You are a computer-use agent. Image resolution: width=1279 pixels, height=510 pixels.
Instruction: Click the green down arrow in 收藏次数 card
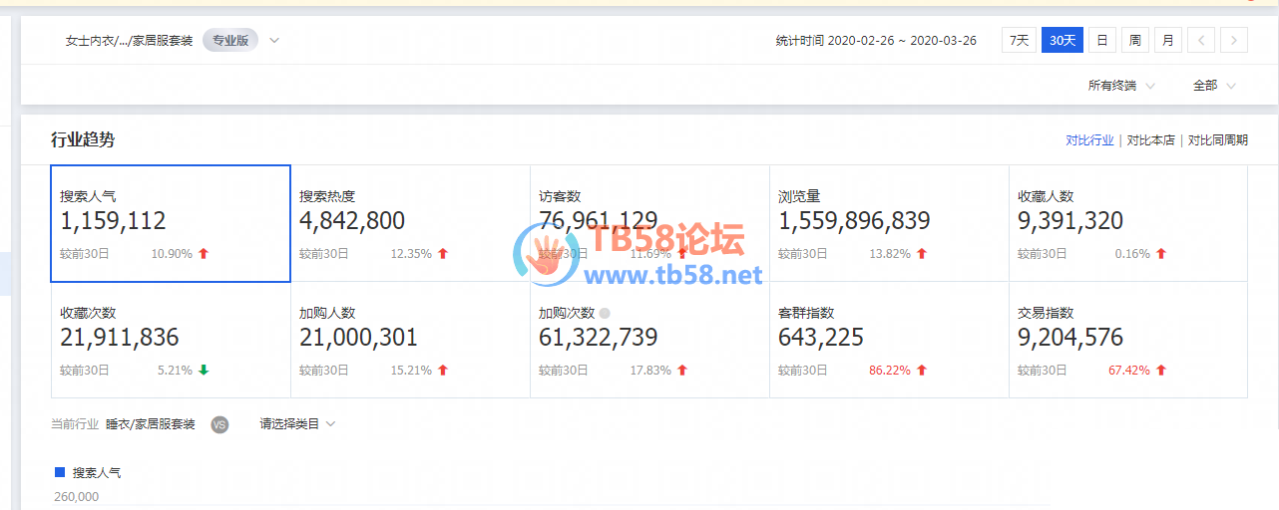[x=204, y=371]
